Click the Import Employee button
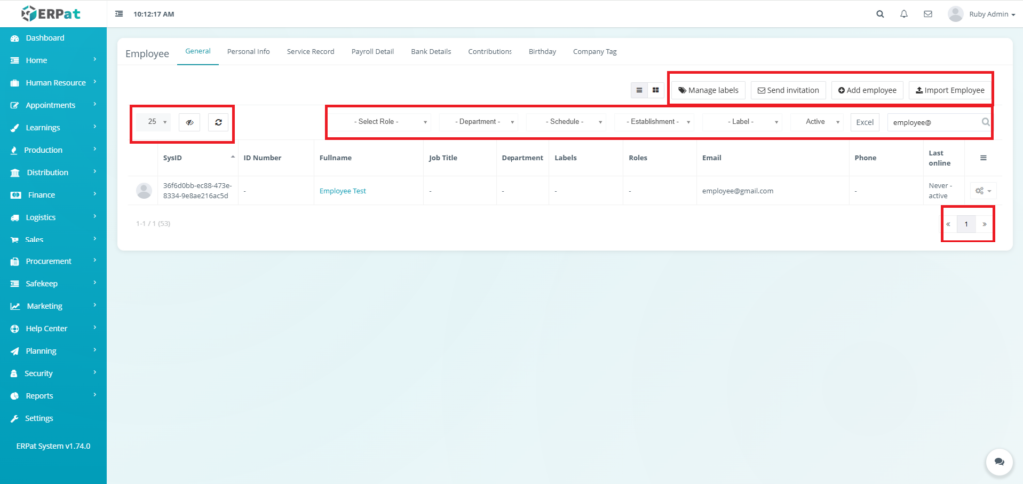Viewport: 1023px width, 484px height. pyautogui.click(x=949, y=90)
